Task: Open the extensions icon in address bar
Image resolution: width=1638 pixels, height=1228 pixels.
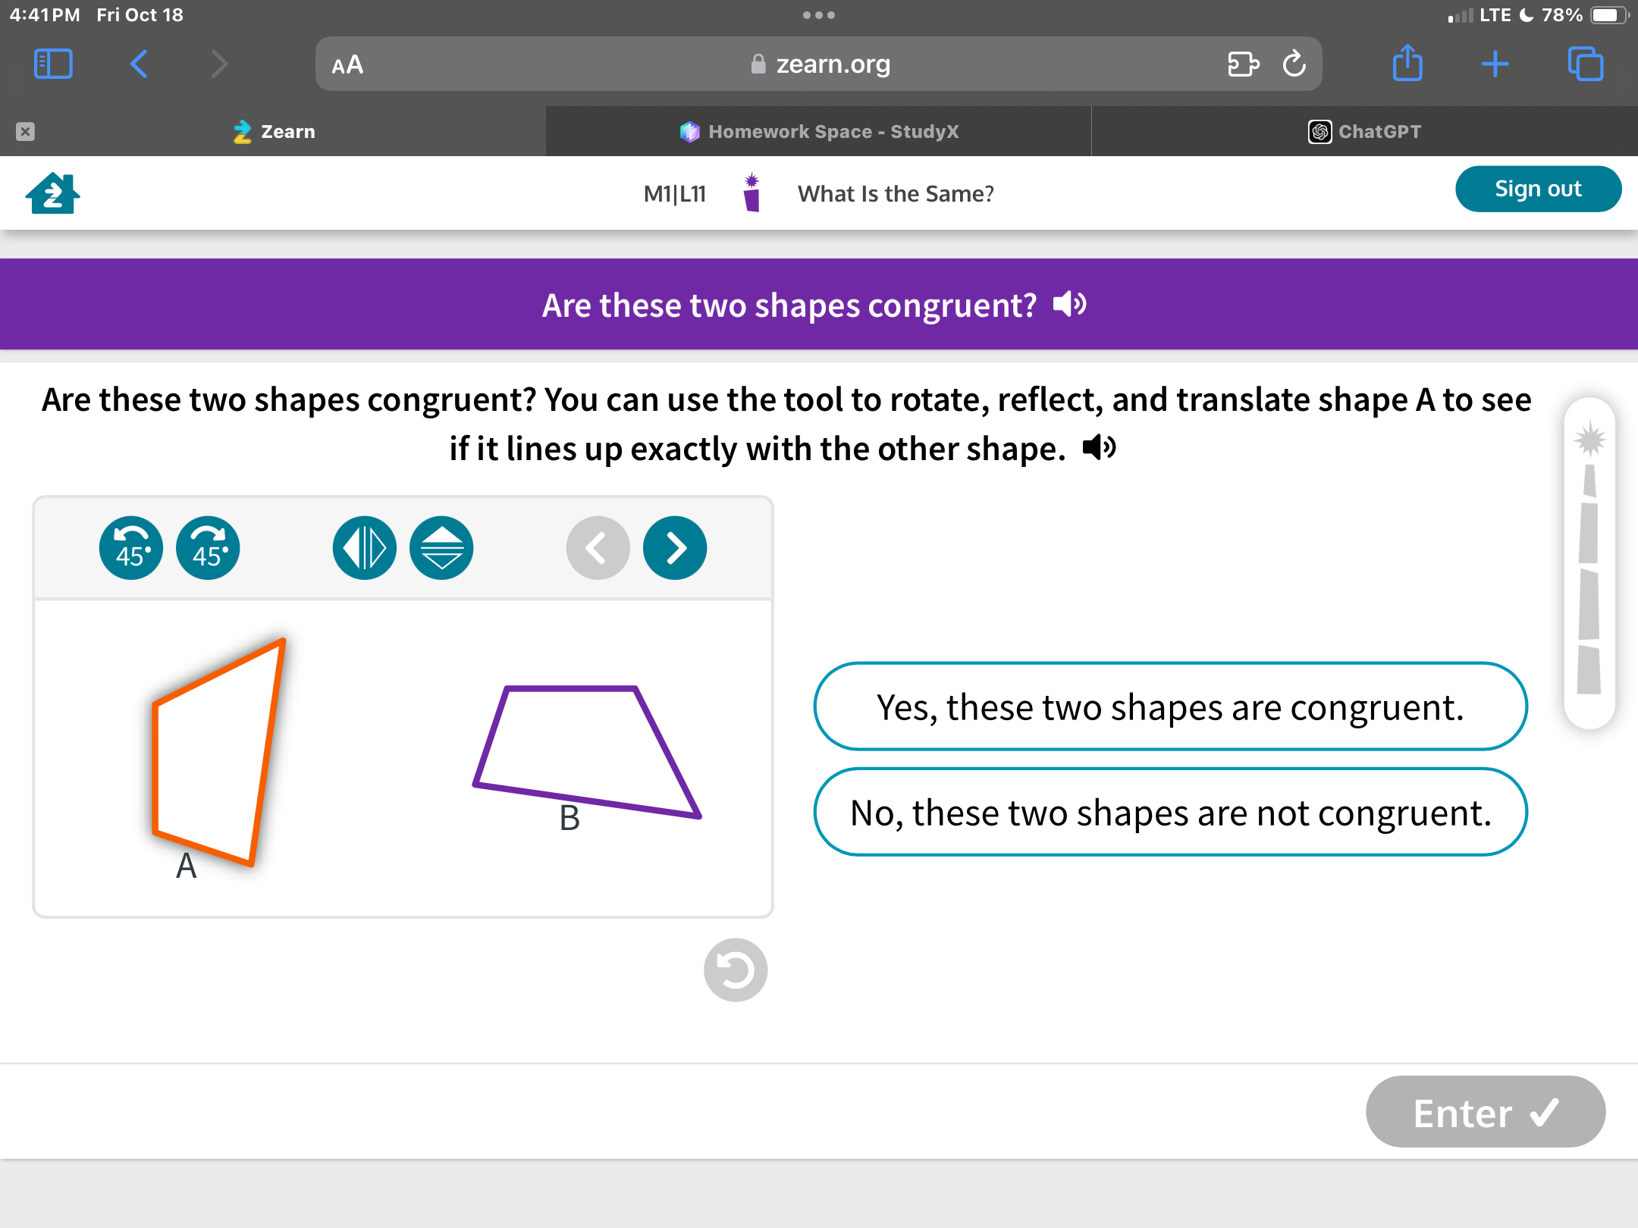Action: coord(1244,64)
